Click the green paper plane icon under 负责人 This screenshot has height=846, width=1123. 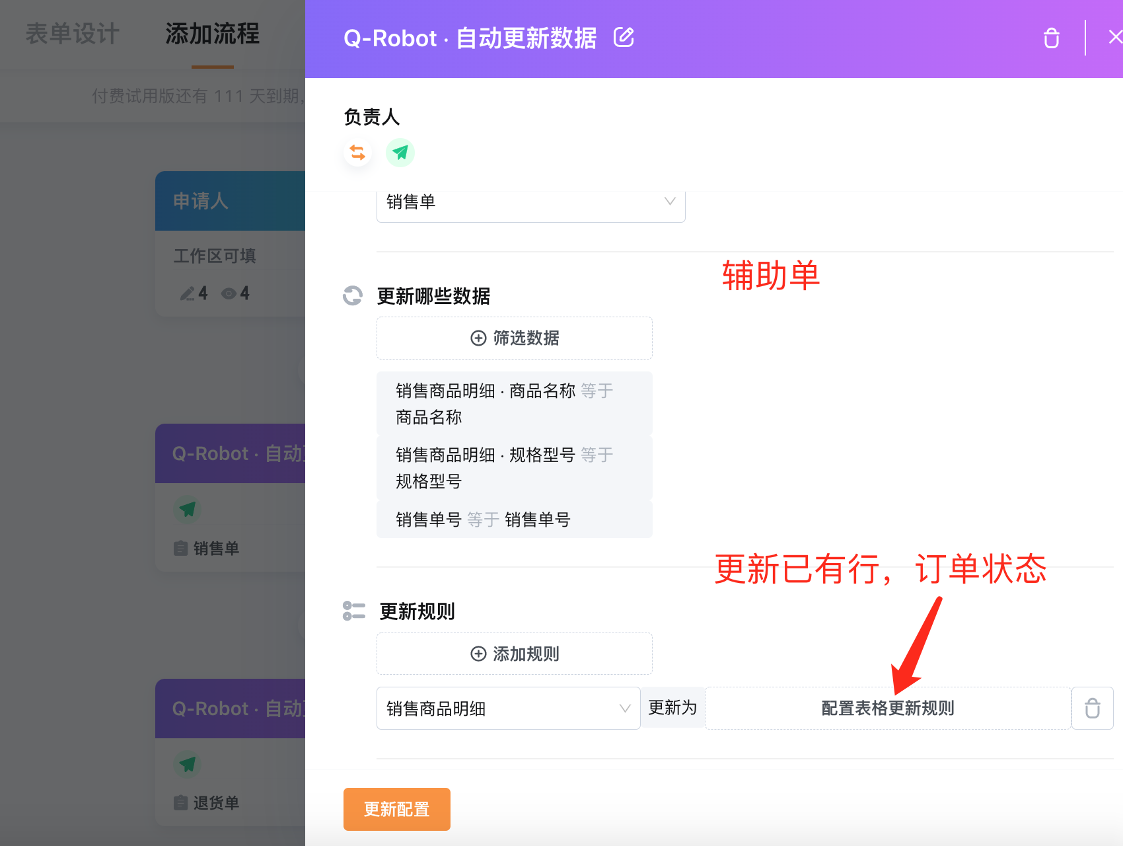click(400, 153)
